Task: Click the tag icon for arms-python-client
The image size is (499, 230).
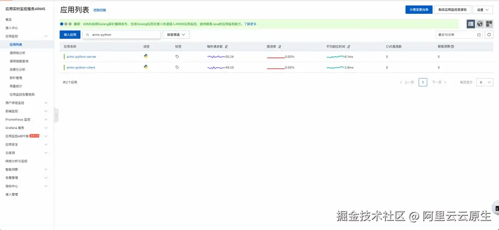Action: [x=177, y=67]
